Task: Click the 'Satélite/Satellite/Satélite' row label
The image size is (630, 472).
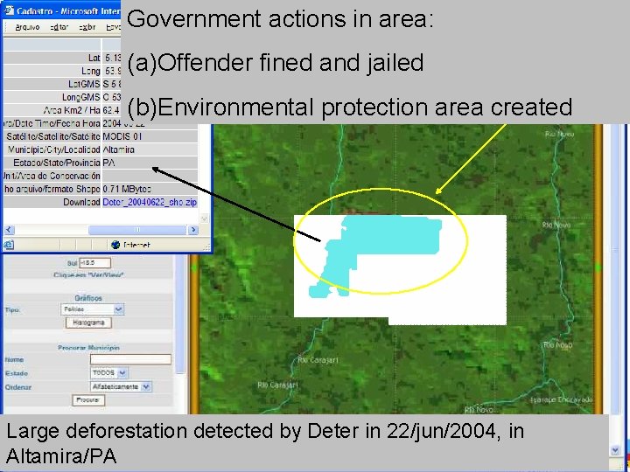Action: pos(53,136)
